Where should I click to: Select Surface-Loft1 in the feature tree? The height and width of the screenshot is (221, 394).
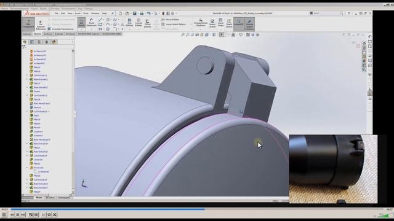tap(40, 52)
